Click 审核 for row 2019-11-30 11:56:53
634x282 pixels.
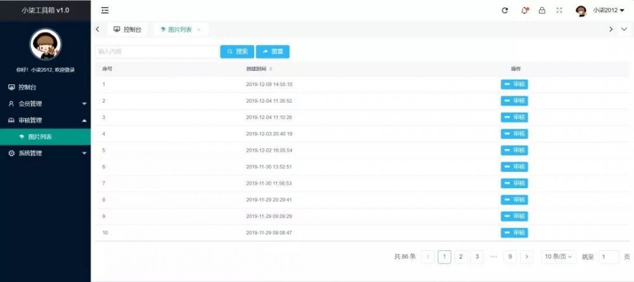click(514, 183)
